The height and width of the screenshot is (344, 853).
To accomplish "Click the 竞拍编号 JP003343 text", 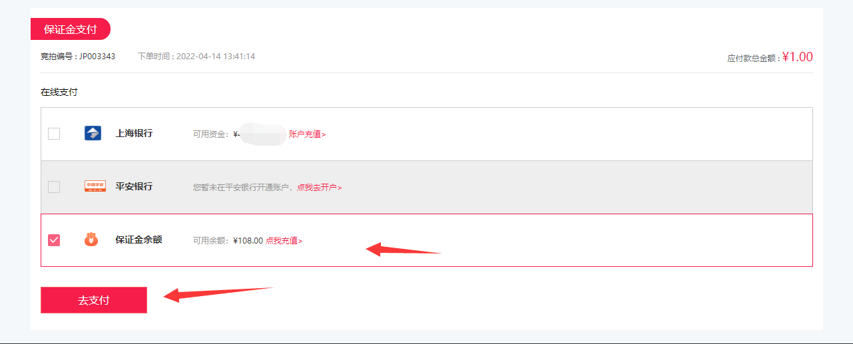I will (78, 57).
